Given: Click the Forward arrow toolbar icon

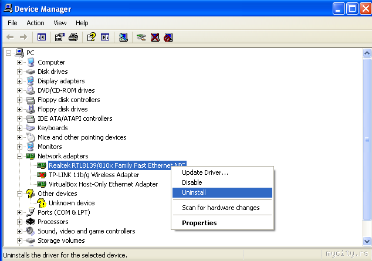Looking at the screenshot, I should click(23, 37).
